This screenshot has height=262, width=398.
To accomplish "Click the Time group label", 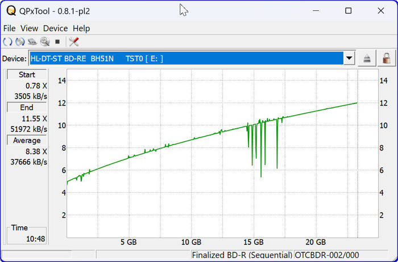I will [x=19, y=227].
